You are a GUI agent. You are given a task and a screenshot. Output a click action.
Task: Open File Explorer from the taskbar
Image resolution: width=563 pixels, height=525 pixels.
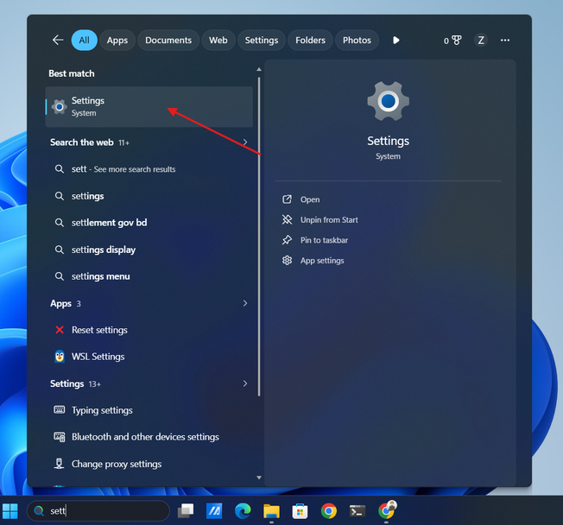[x=271, y=510]
